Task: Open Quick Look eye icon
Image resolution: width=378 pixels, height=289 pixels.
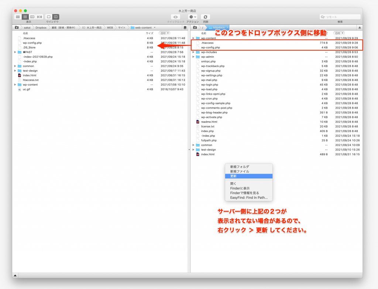Action: coord(175,17)
